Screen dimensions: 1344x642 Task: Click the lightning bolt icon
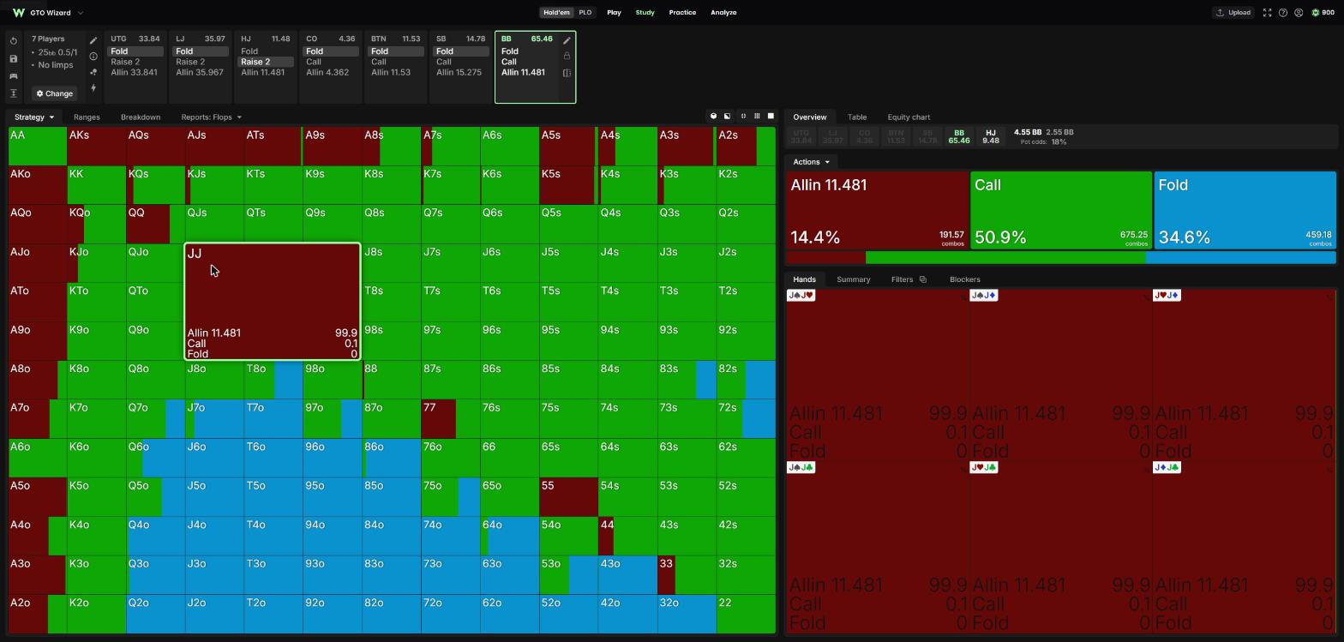(93, 88)
